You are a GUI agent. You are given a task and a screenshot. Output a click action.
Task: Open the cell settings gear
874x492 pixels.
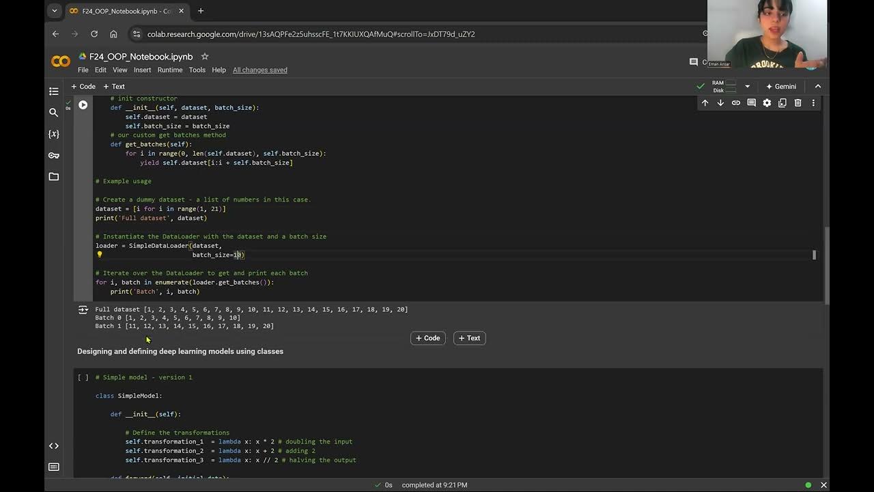click(767, 102)
